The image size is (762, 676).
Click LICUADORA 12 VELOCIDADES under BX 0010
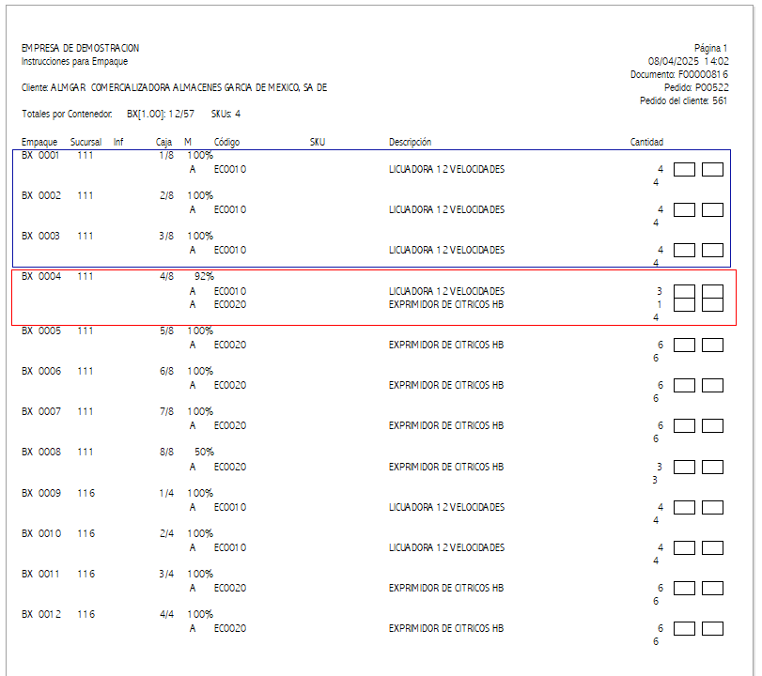pyautogui.click(x=446, y=547)
